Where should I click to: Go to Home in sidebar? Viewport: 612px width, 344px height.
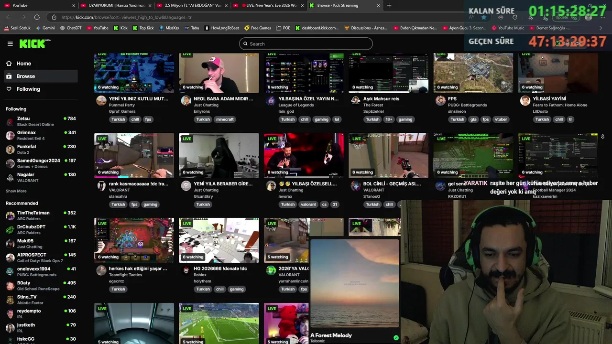[23, 64]
